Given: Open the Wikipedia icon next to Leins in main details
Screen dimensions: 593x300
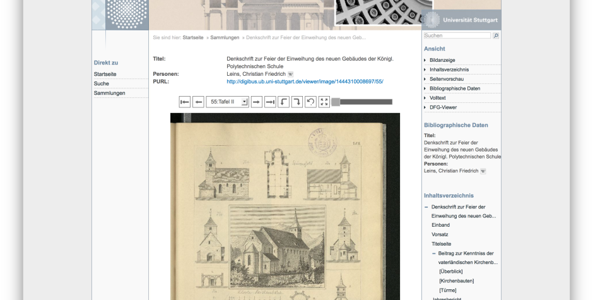Looking at the screenshot, I should 290,75.
